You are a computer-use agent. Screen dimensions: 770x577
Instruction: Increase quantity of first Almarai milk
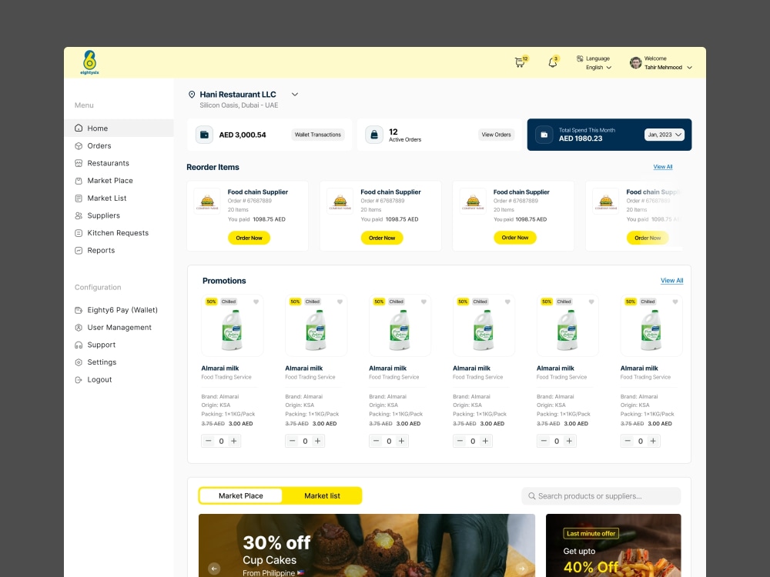[234, 441]
